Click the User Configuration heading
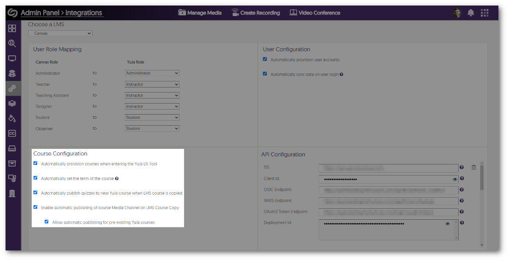508x260 pixels. click(x=286, y=49)
